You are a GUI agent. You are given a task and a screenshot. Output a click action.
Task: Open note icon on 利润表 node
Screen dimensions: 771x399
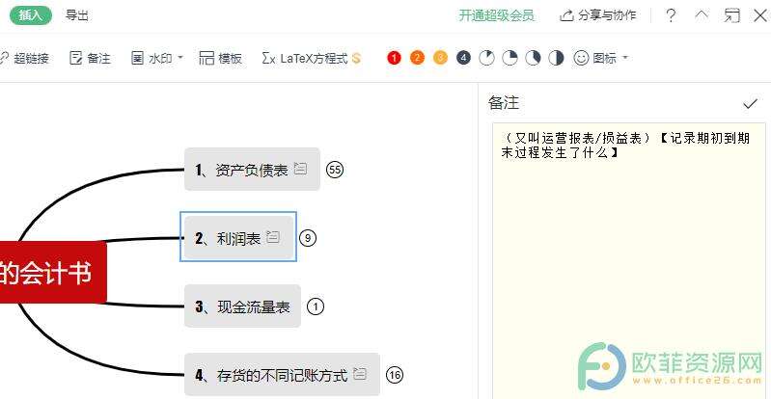coord(273,237)
